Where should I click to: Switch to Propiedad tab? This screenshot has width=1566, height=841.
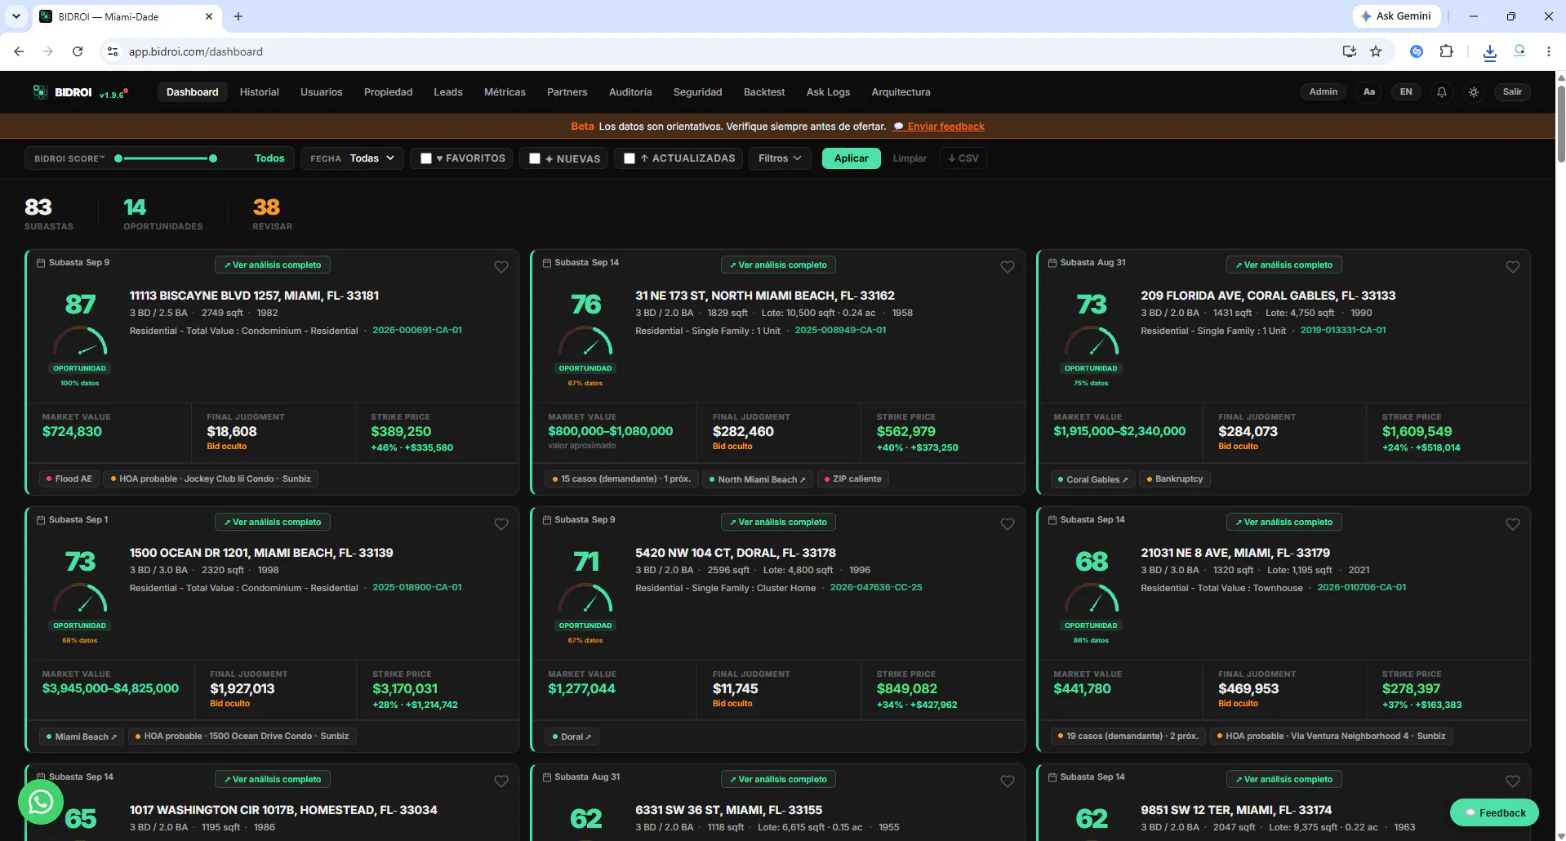(389, 92)
